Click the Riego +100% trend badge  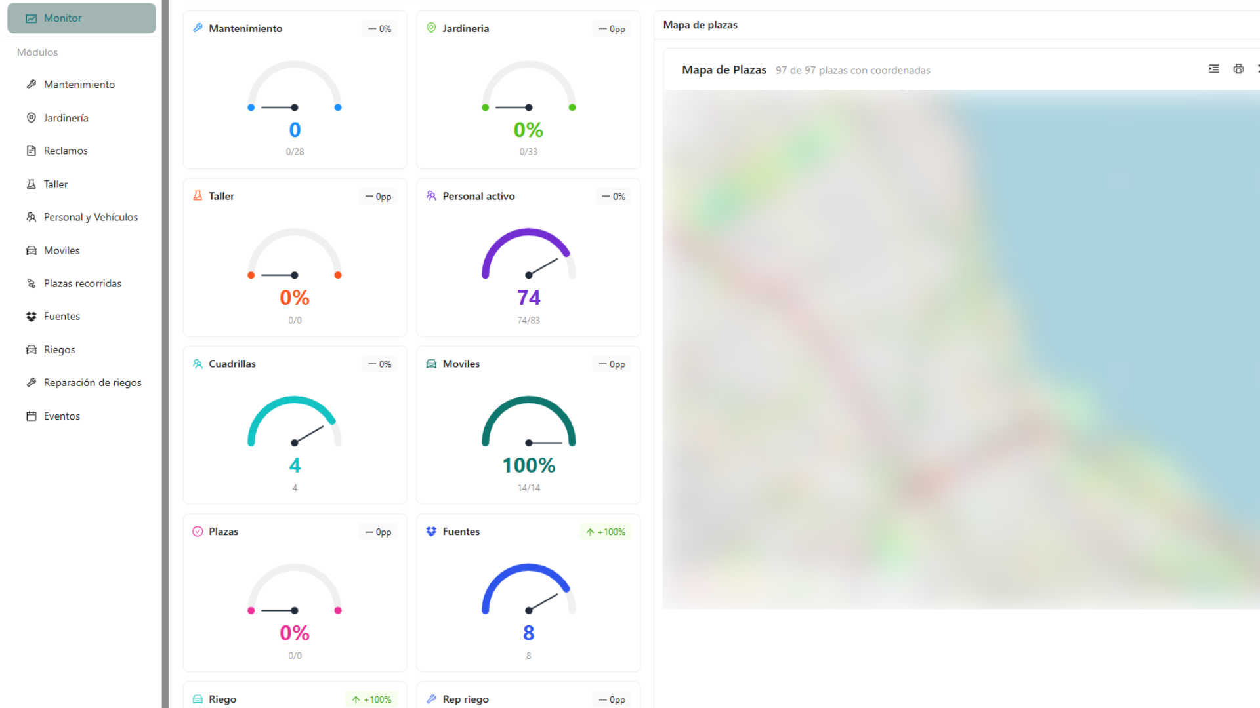pyautogui.click(x=372, y=699)
